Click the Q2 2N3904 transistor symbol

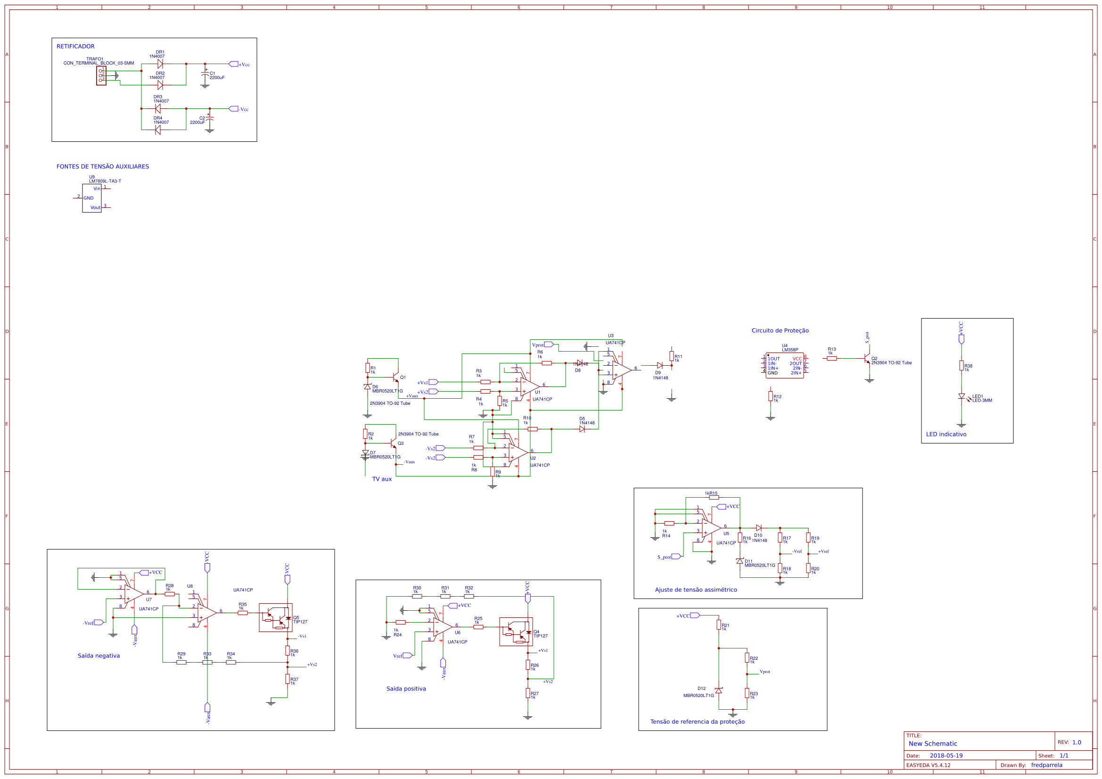pos(867,359)
